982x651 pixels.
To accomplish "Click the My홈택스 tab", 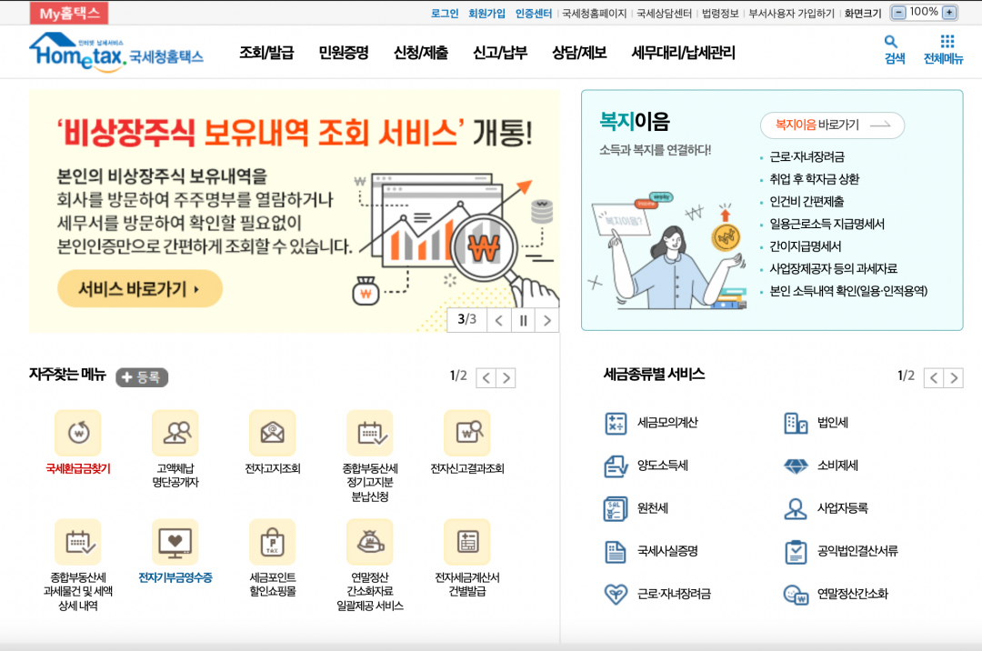I will click(69, 13).
